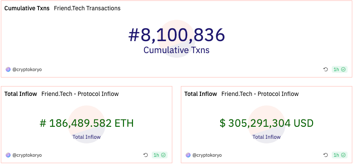Open the Friend.Tech Transactions query title
Viewport: 354px width, 164px height.
point(87,8)
